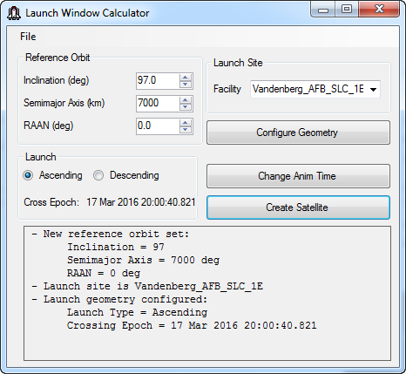Increase Semimajor Axis with up arrow

coord(186,100)
